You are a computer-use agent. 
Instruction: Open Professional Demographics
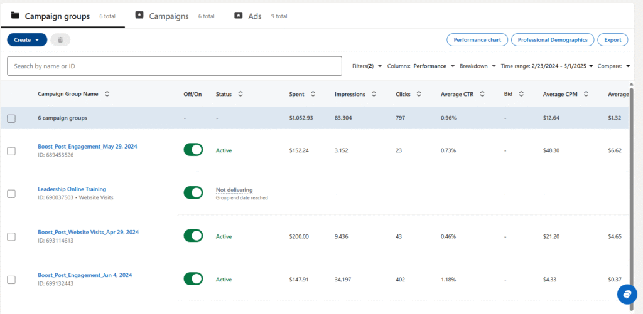553,39
